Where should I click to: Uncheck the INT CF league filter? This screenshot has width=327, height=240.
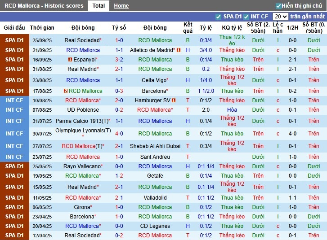point(246,17)
